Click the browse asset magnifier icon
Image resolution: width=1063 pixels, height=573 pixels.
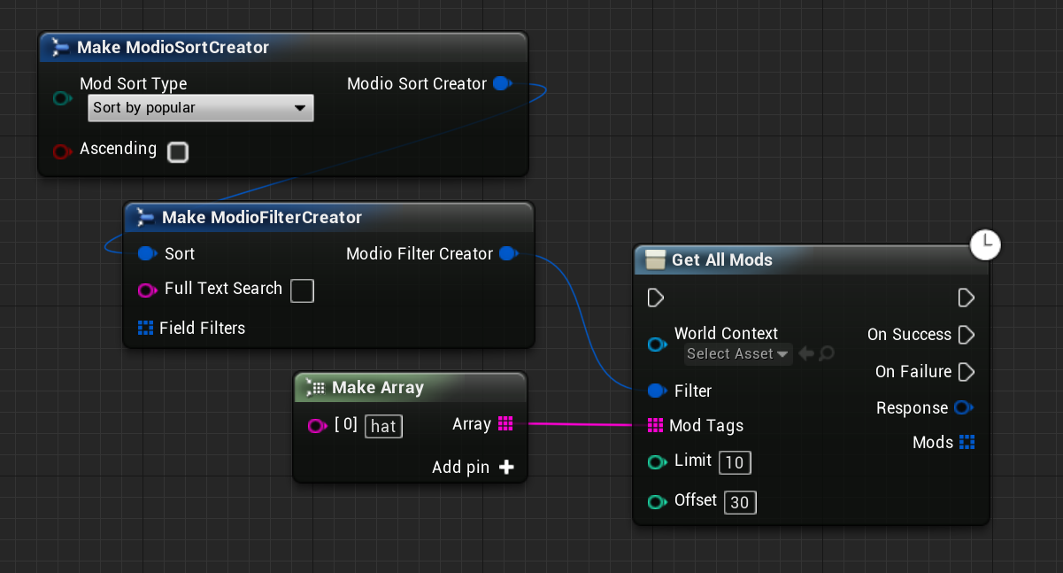[826, 353]
